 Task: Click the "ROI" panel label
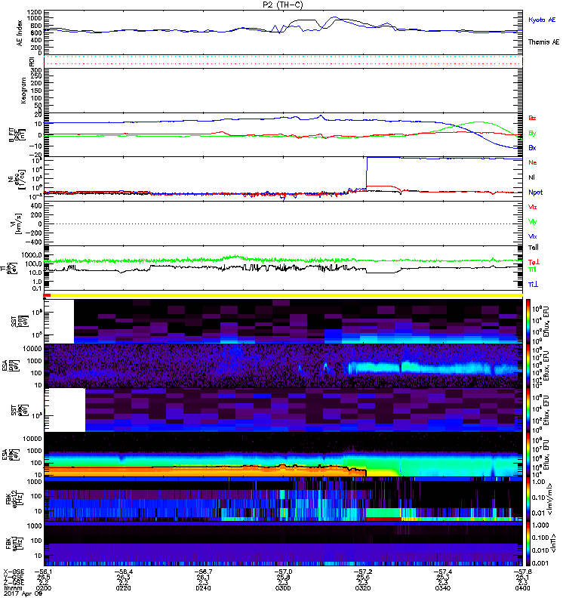[32, 62]
